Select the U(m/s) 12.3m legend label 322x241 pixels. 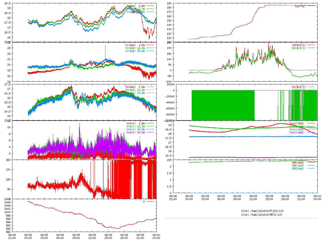(x=136, y=126)
